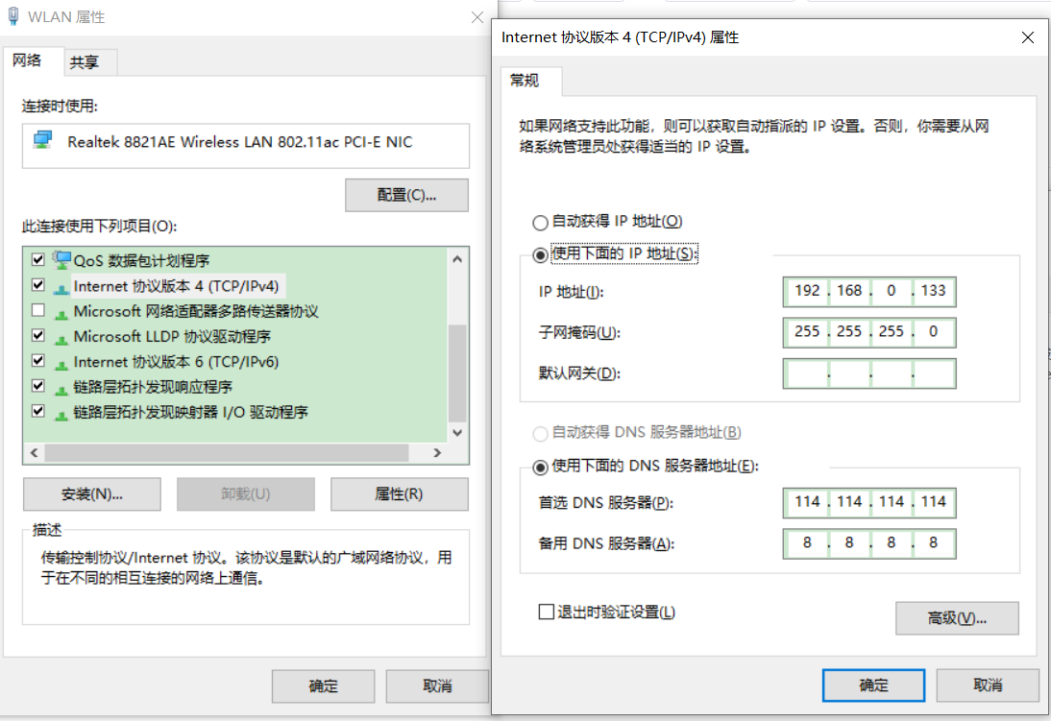Select 自动获得 DNS 服务器地址 radio option
Screen dimensions: 1051x721
540,434
